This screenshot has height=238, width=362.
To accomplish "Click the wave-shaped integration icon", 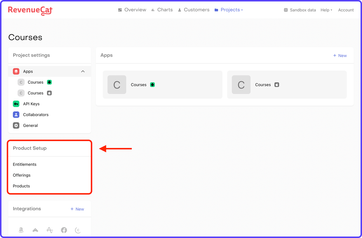I will pyautogui.click(x=50, y=230).
